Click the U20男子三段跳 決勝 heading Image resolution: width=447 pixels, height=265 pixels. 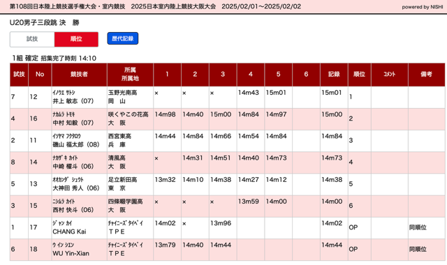coord(45,23)
